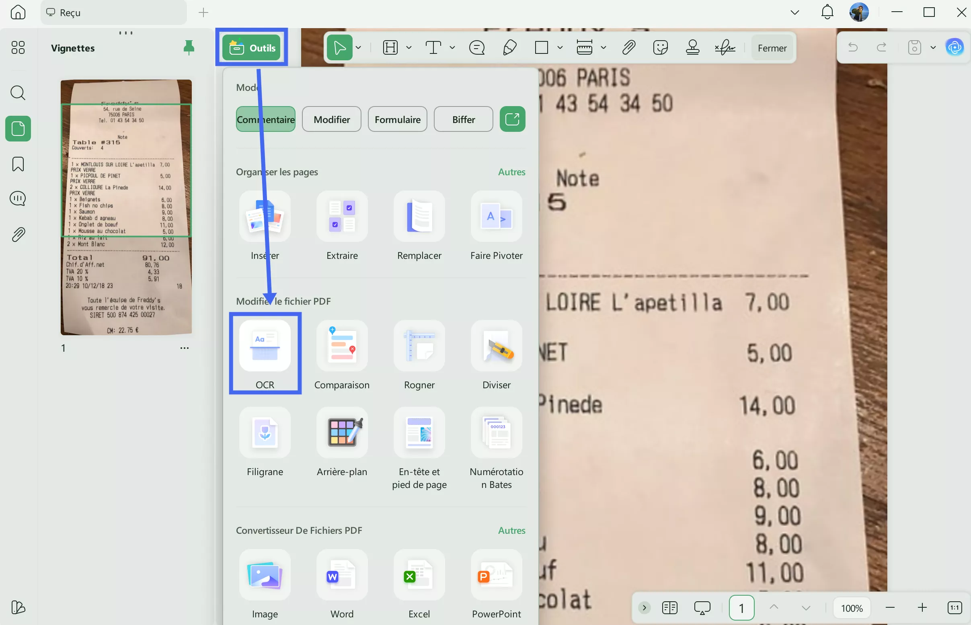Choose the Measure tool
This screenshot has width=971, height=625.
click(585, 47)
